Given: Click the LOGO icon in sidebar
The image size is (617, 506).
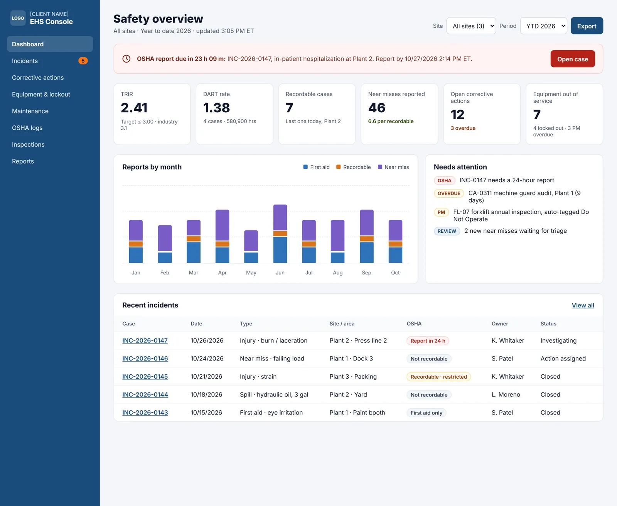Looking at the screenshot, I should pos(18,18).
